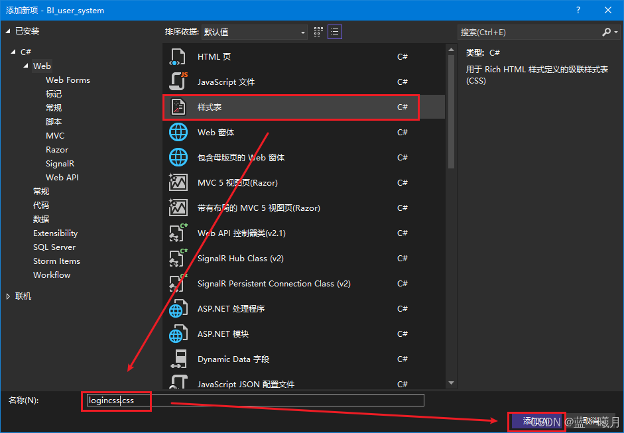This screenshot has height=433, width=624.
Task: Open the dialog help question mark
Action: (x=578, y=11)
